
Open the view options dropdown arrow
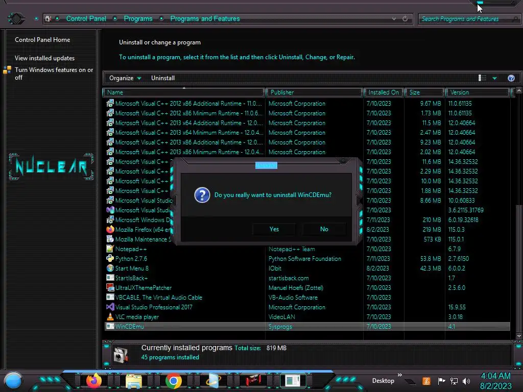[494, 78]
